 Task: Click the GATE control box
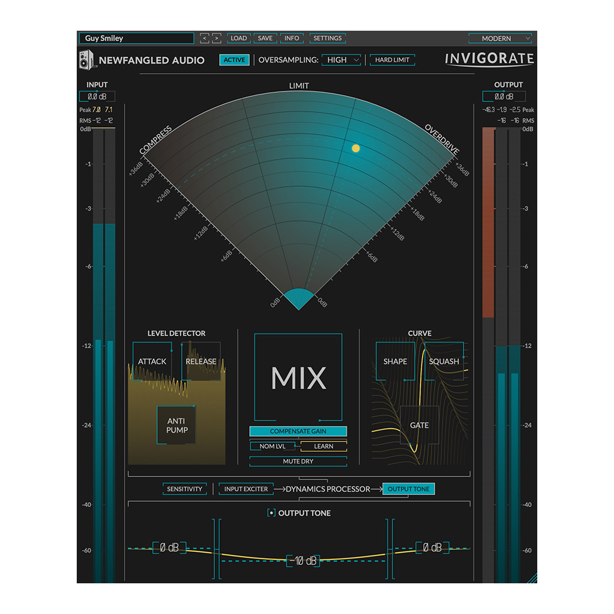pyautogui.click(x=419, y=426)
